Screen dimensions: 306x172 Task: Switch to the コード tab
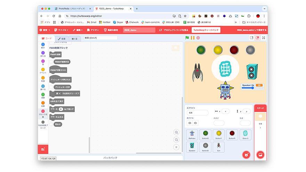(47, 39)
